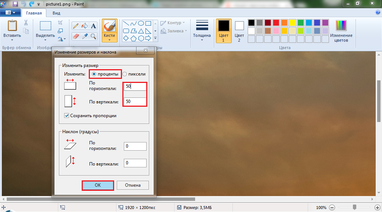Select the Diamond shape

(x=126, y=38)
